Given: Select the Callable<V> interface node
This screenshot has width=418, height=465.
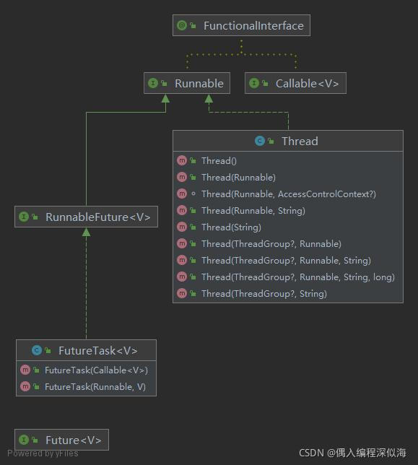Looking at the screenshot, I should coord(295,83).
